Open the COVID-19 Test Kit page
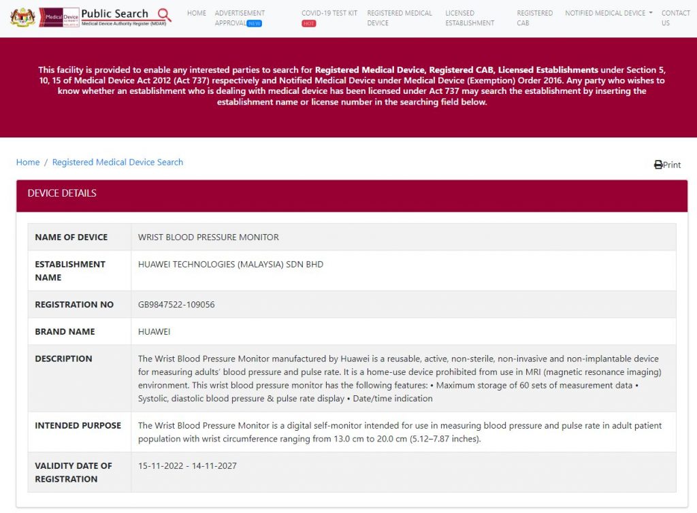697x513 pixels. tap(329, 13)
